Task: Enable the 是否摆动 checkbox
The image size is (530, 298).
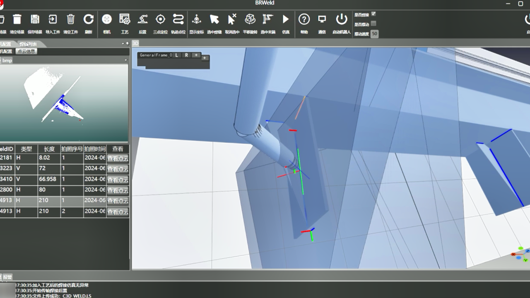Action: pyautogui.click(x=373, y=24)
